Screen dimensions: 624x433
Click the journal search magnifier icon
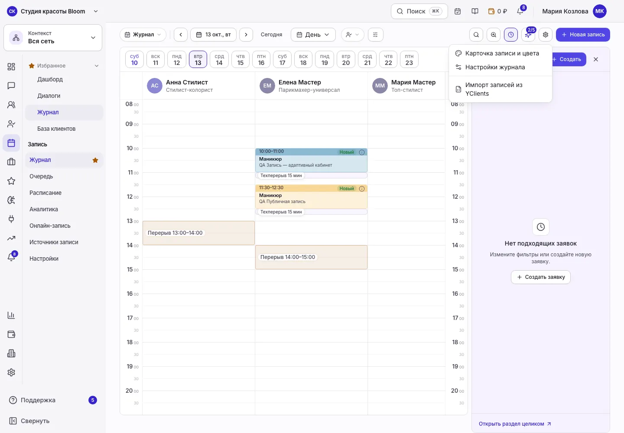[476, 35]
